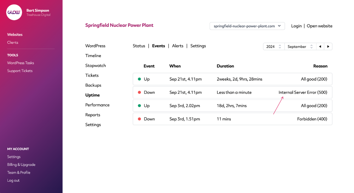This screenshot has width=354, height=193.
Task: Click duration '18d, 2hrs, 7mins'
Action: [x=232, y=105]
